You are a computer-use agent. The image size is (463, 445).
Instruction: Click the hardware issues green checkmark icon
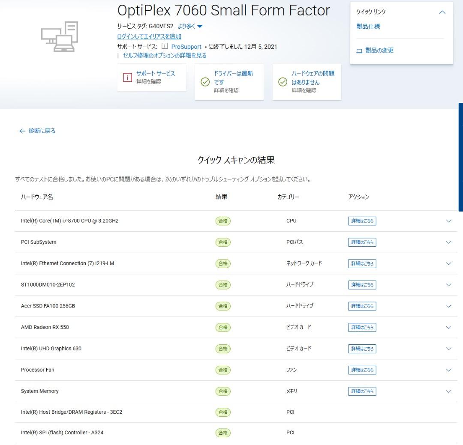[x=283, y=82]
